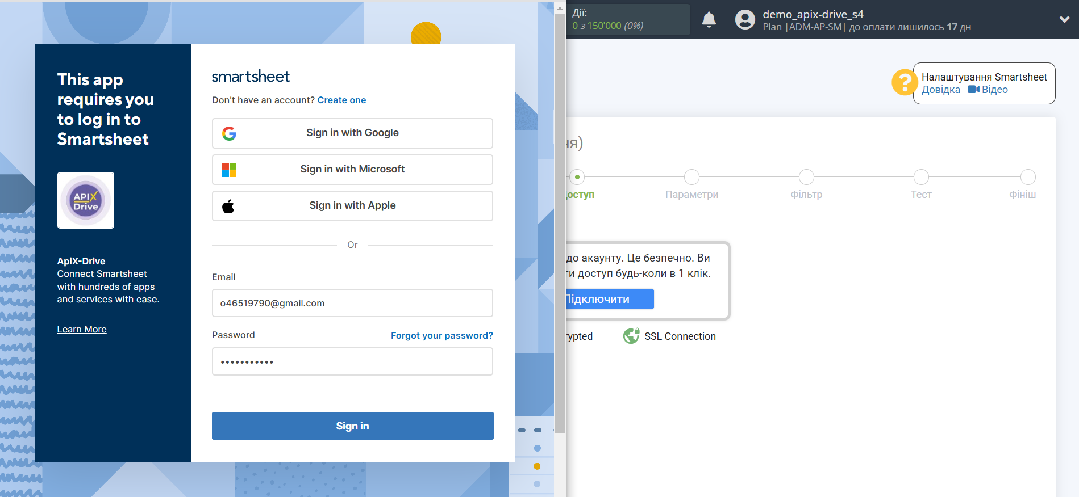Click the Google logo icon
Image resolution: width=1079 pixels, height=497 pixels.
(x=229, y=133)
